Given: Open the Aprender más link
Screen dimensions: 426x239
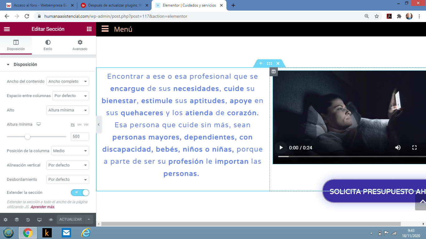Looking at the screenshot, I should point(43,207).
